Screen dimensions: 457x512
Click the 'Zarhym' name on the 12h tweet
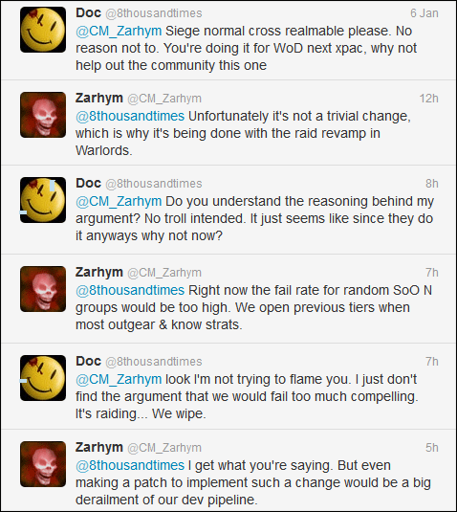[x=99, y=98]
